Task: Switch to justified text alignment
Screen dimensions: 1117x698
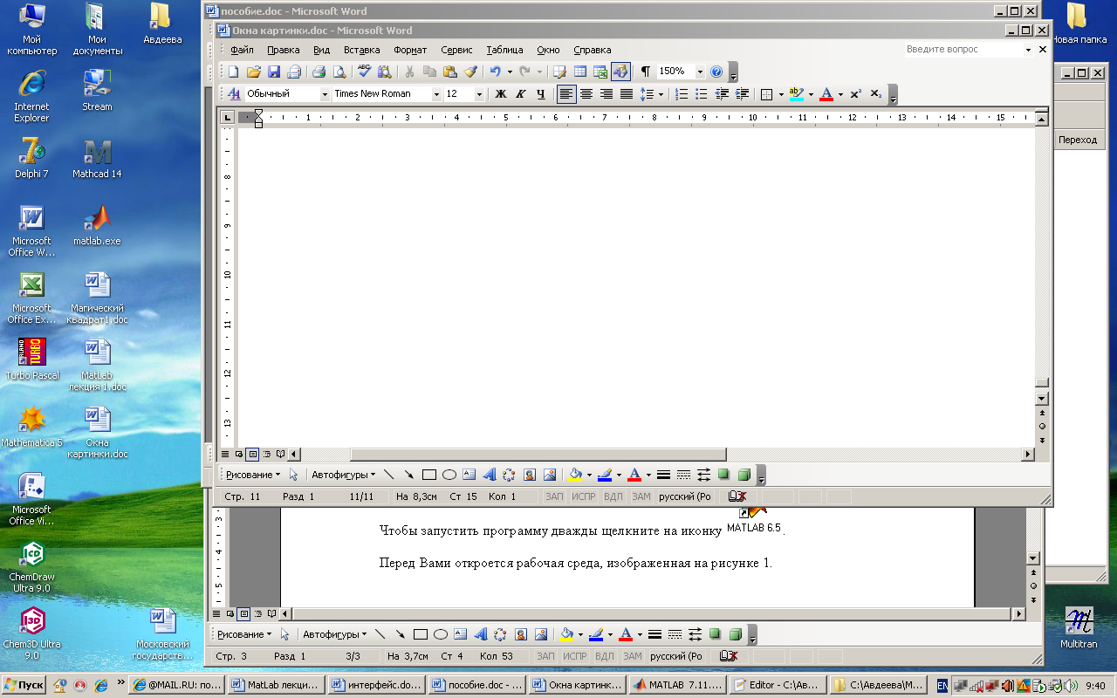Action: point(626,93)
